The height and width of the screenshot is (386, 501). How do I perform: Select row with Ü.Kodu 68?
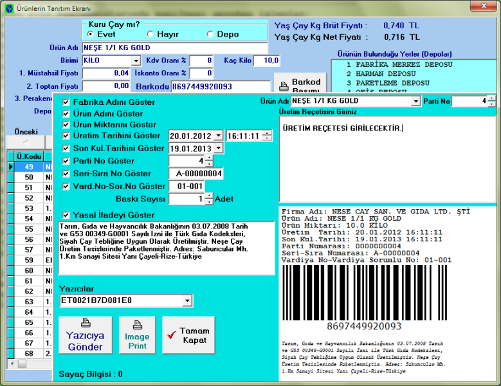pos(29,353)
